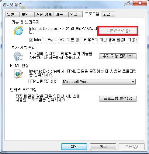Click the help question mark icon
This screenshot has width=149, height=154.
click(x=129, y=3)
